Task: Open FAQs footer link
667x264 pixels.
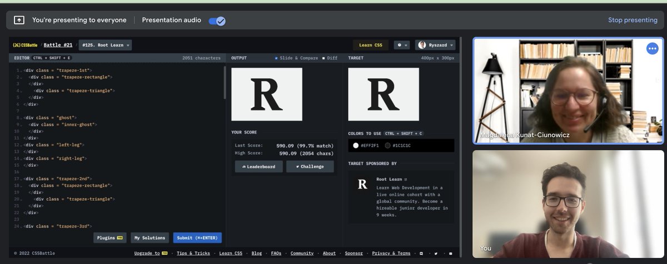Action: (x=276, y=253)
